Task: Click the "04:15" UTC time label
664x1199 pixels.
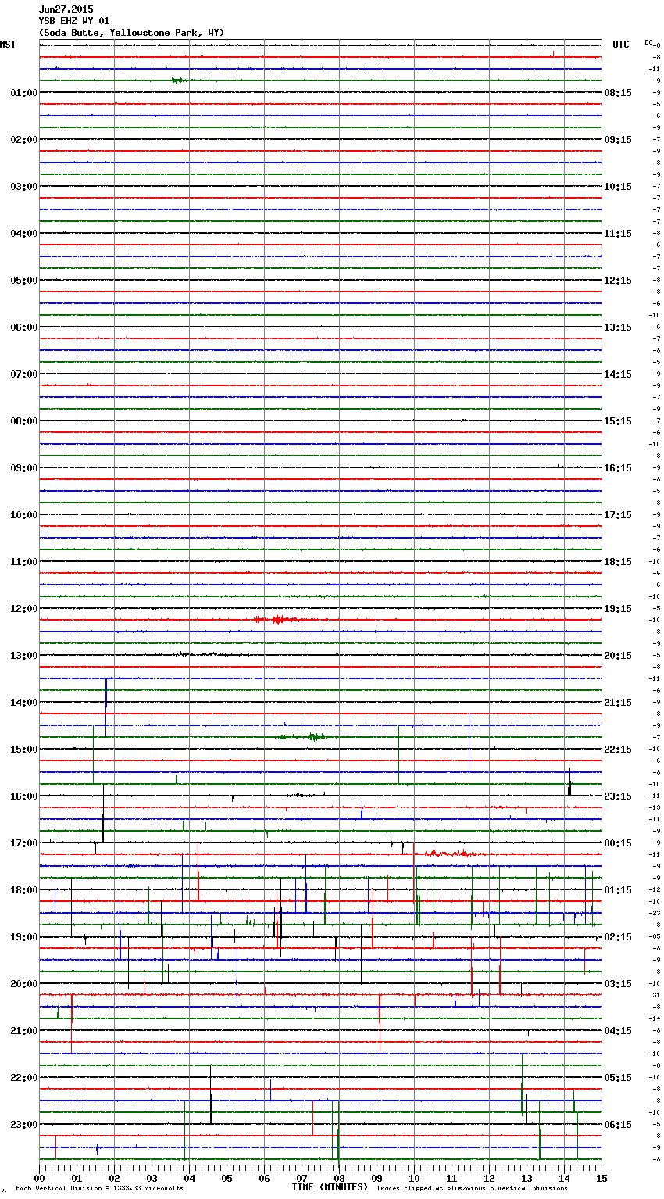Action: 618,1031
